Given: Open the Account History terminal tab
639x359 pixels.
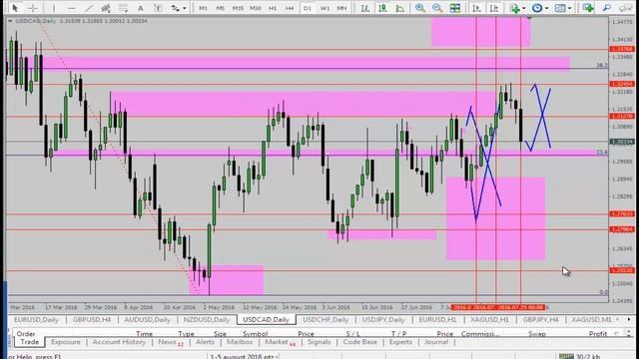Looking at the screenshot, I should pyautogui.click(x=119, y=342).
